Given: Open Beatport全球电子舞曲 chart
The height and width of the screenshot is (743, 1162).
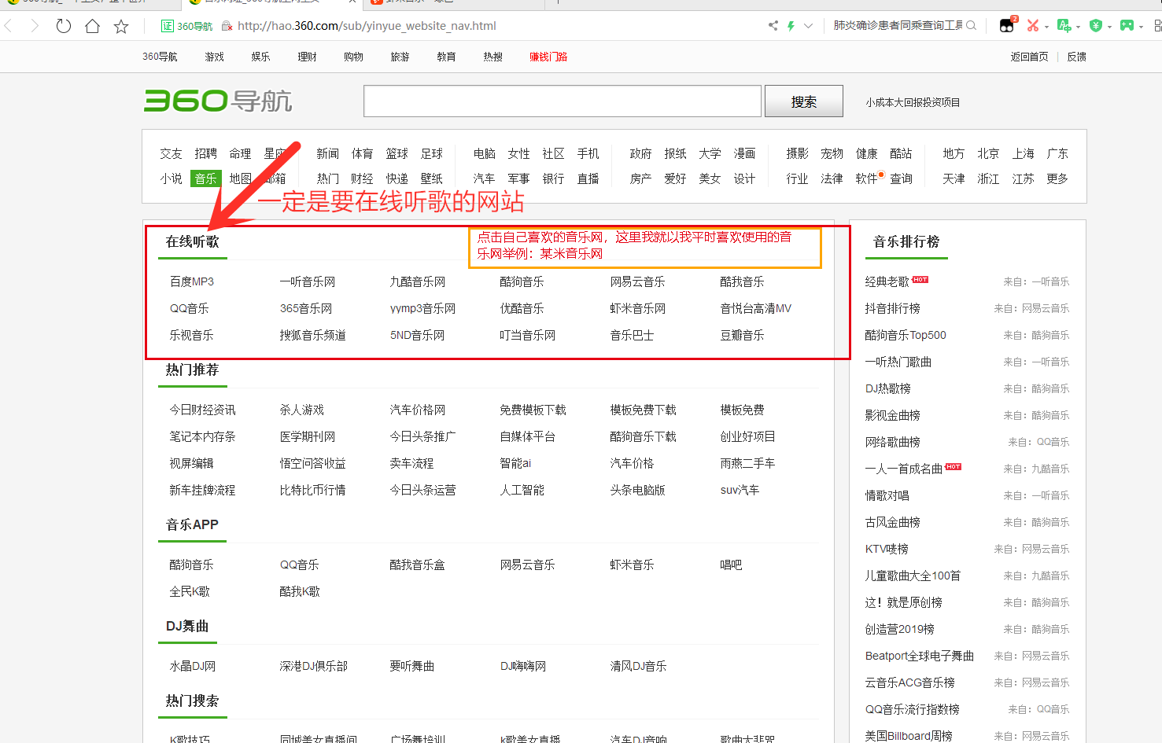Looking at the screenshot, I should pos(920,656).
